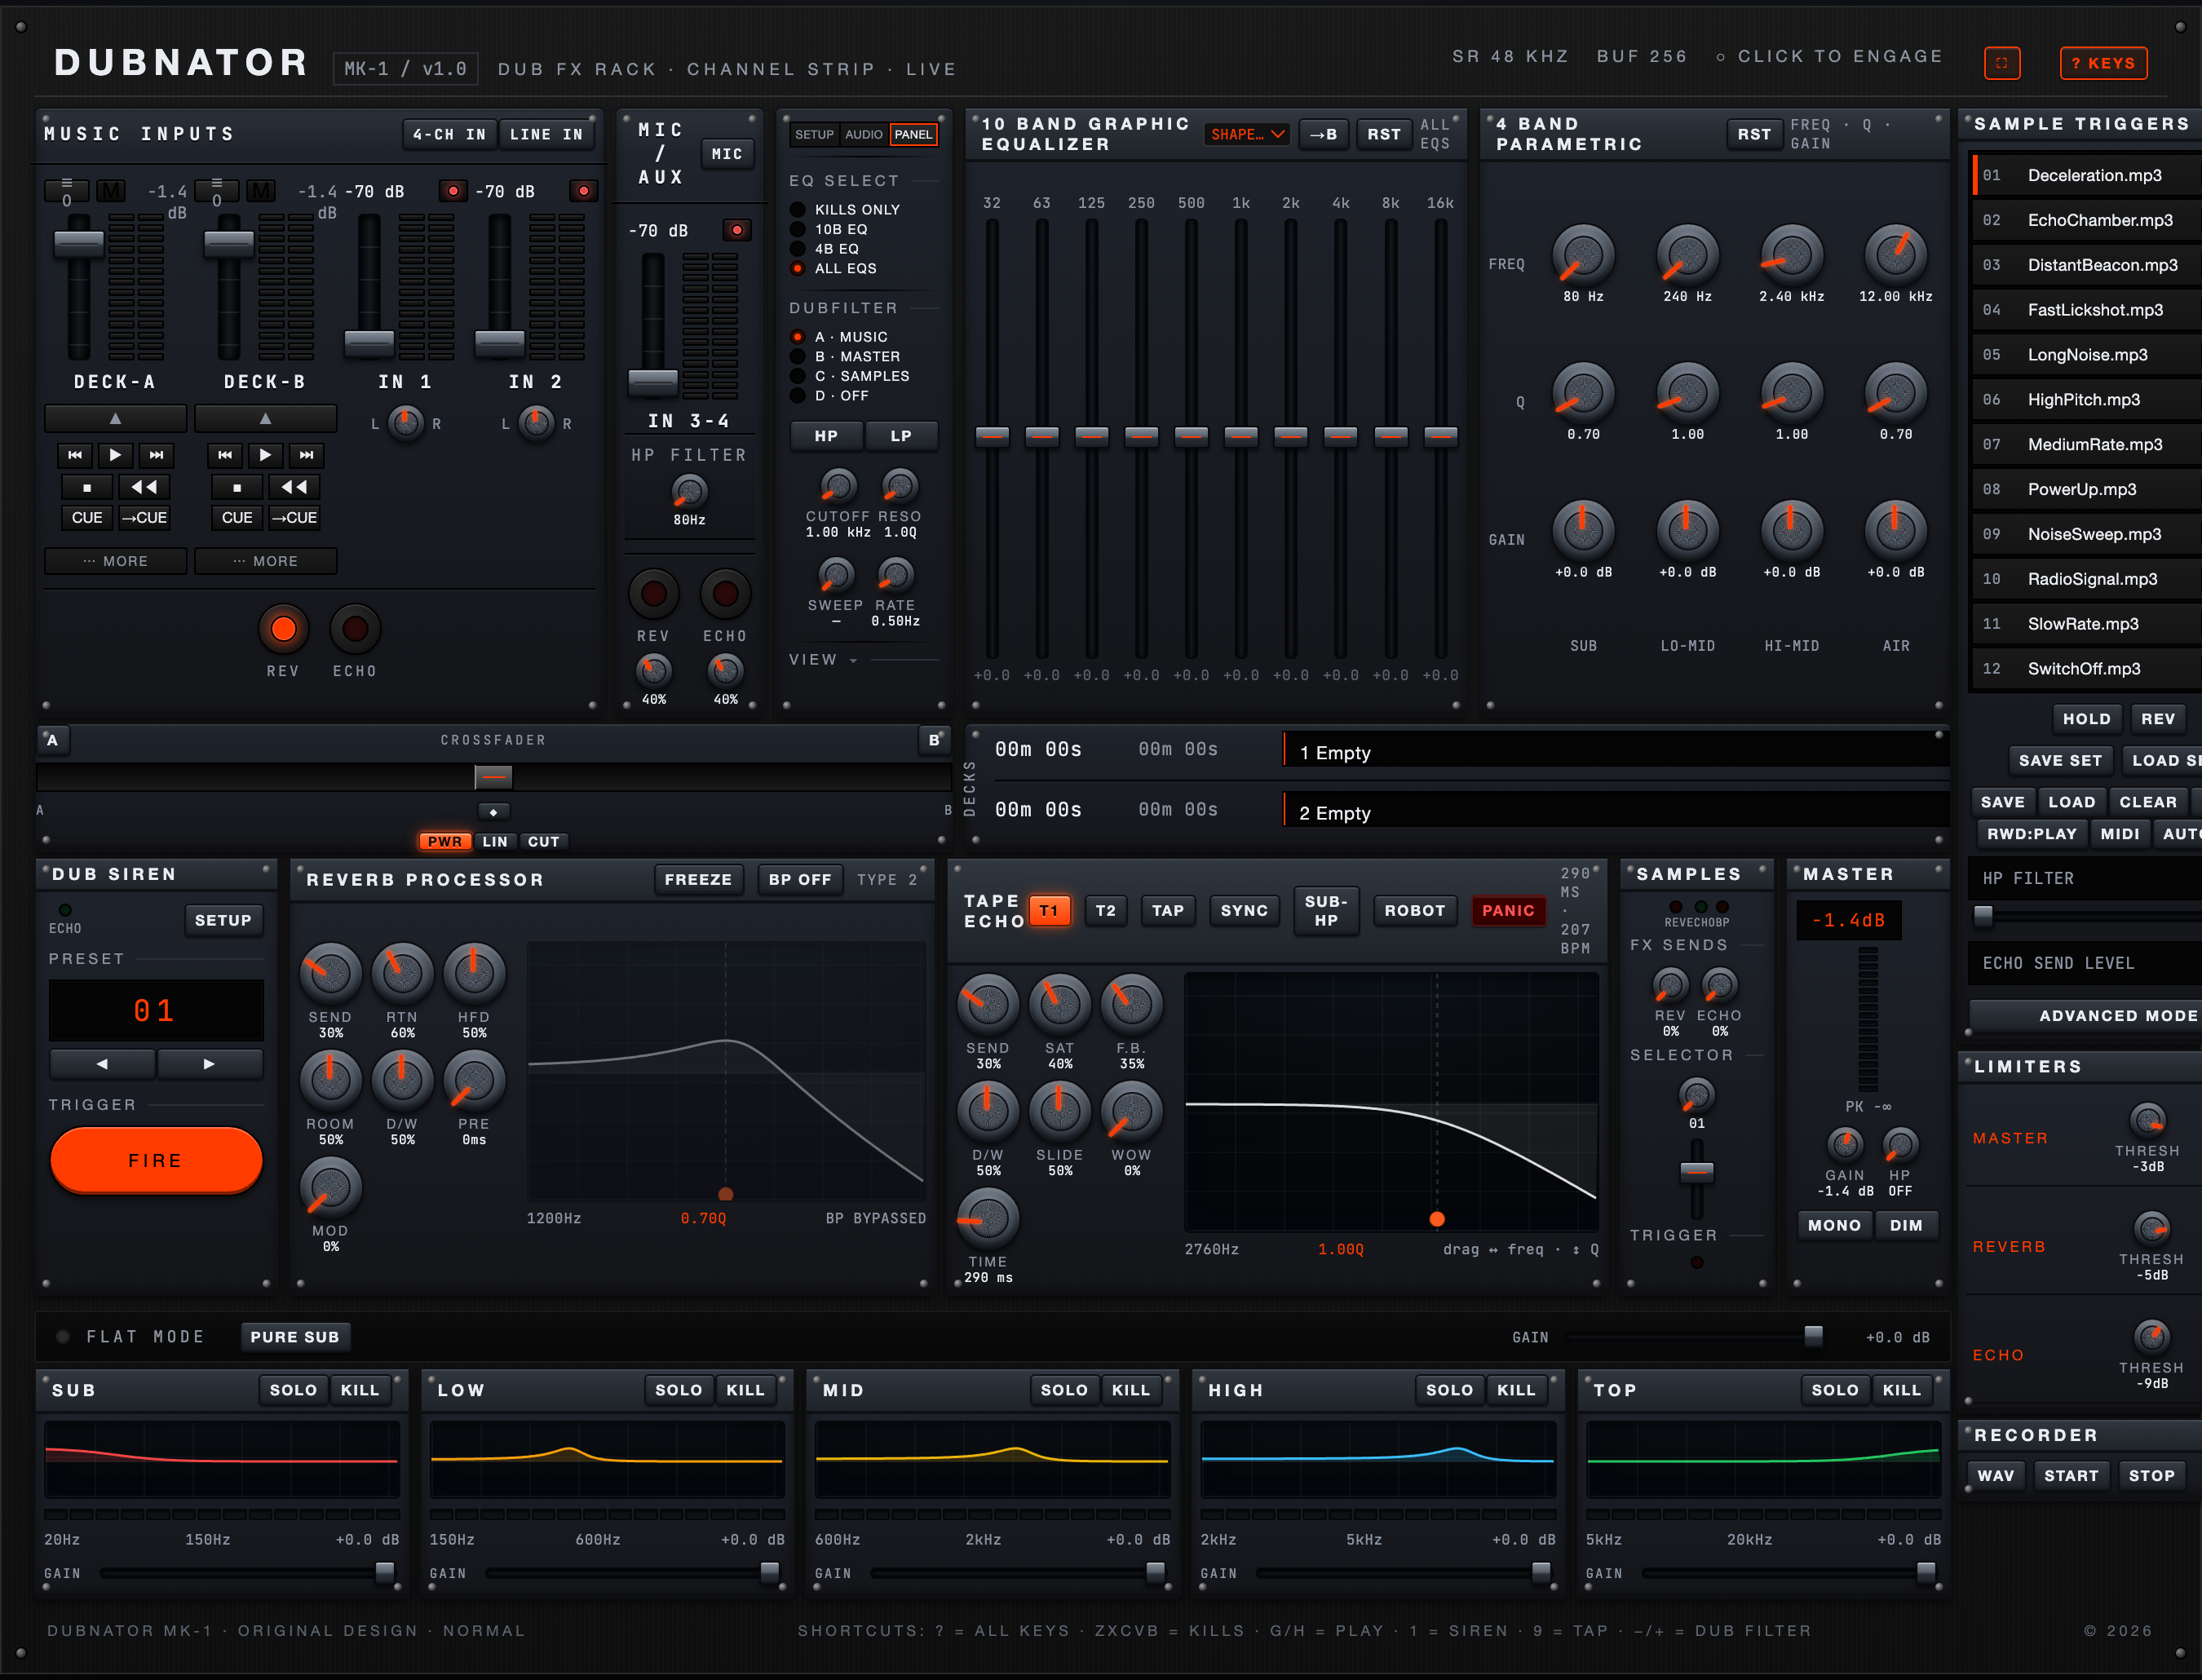The image size is (2202, 1680).
Task: Toggle IN 2 record arm button
Action: click(x=584, y=191)
